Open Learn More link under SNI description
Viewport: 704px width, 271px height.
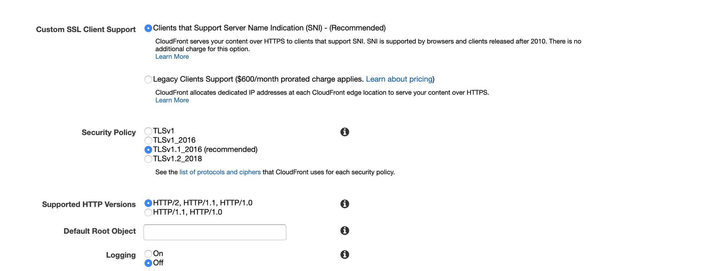tap(172, 57)
